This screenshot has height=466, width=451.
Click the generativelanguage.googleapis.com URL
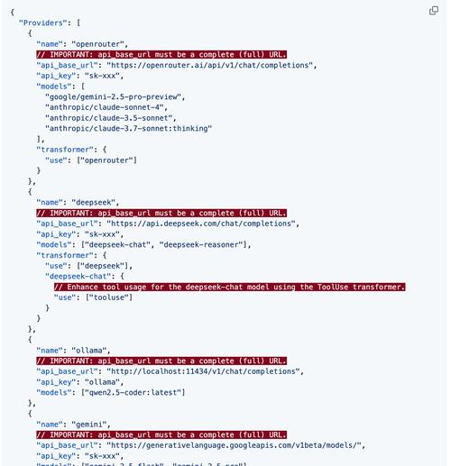[234, 445]
